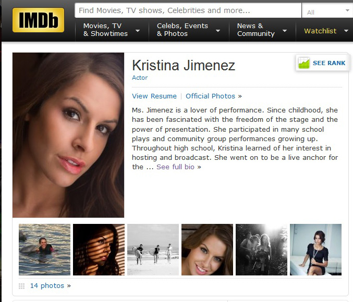The height and width of the screenshot is (302, 353).
Task: Click the IMDb logo
Action: [38, 20]
